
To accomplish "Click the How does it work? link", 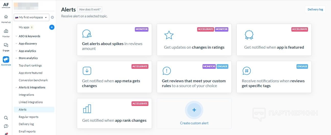I will coord(90,9).
